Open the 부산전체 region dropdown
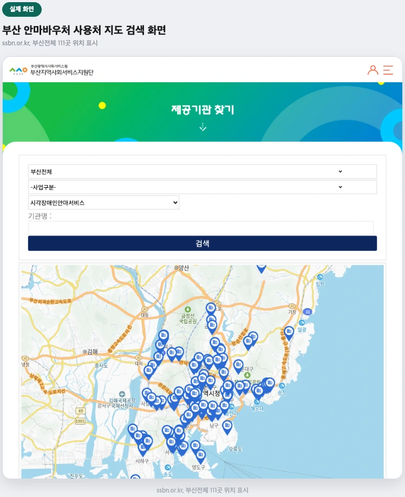Viewport: 405px width, 497px height. pyautogui.click(x=202, y=172)
